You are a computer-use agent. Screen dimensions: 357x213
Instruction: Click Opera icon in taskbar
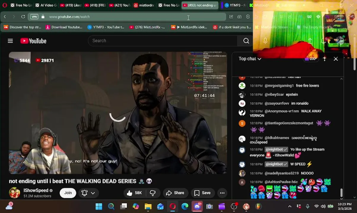[173, 206]
